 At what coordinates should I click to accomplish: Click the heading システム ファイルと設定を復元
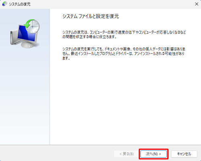pos(91,16)
